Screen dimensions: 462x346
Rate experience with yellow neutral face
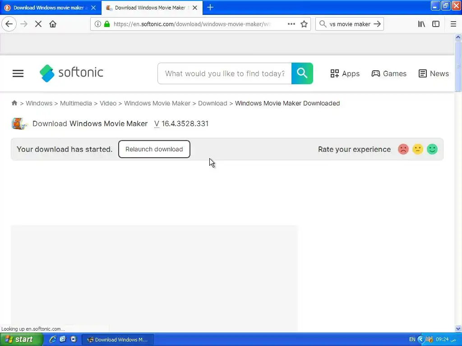[417, 149]
